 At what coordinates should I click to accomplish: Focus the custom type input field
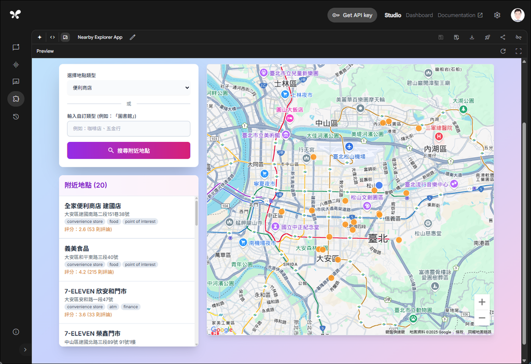pos(129,128)
